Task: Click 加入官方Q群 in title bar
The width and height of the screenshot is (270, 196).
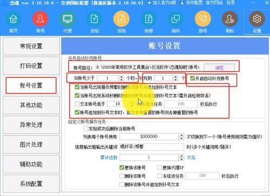Action: tap(161, 3)
